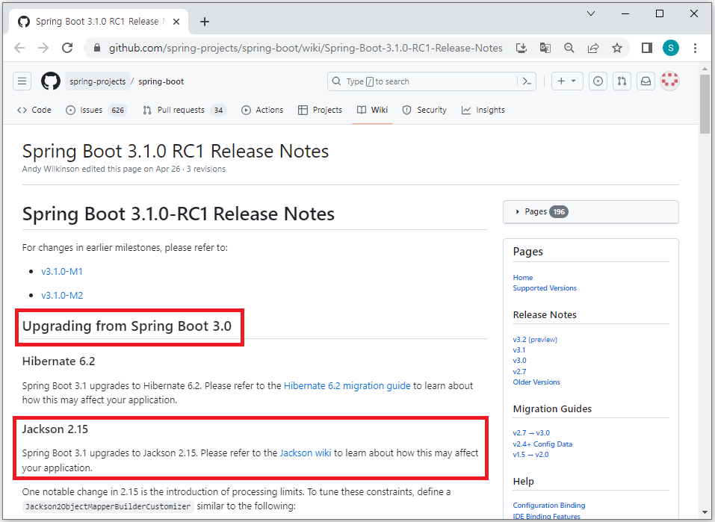Open the spring-projects organization link
This screenshot has width=715, height=522.
(x=98, y=81)
